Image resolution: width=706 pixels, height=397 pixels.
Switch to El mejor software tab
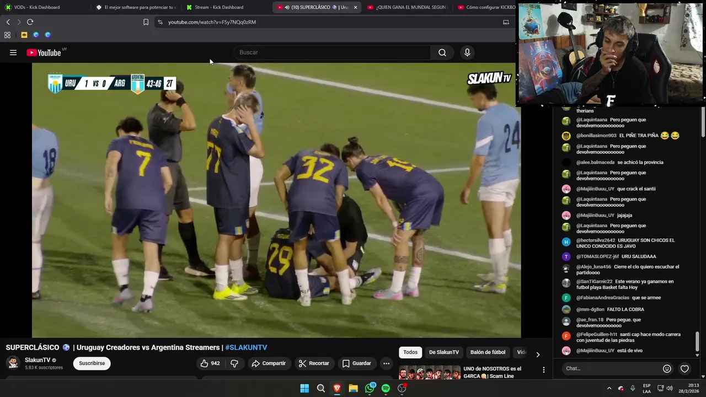135,7
